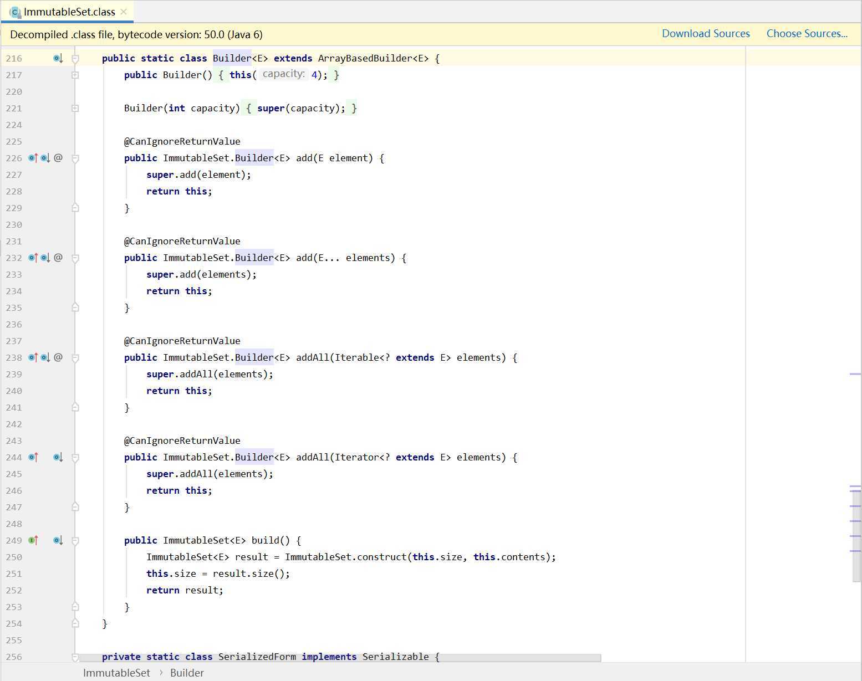
Task: Click line number 220 in the gutter
Action: click(x=14, y=91)
